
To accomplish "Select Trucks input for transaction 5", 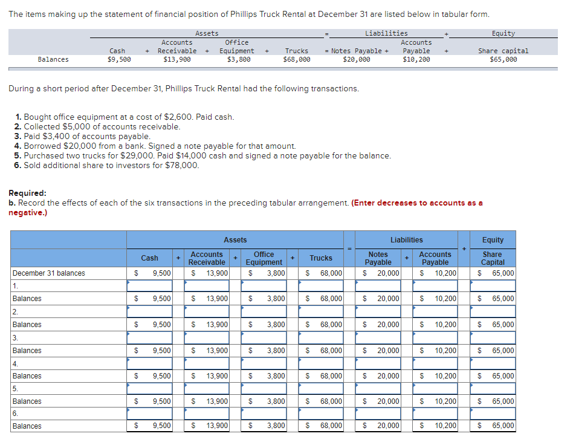I will click(321, 389).
